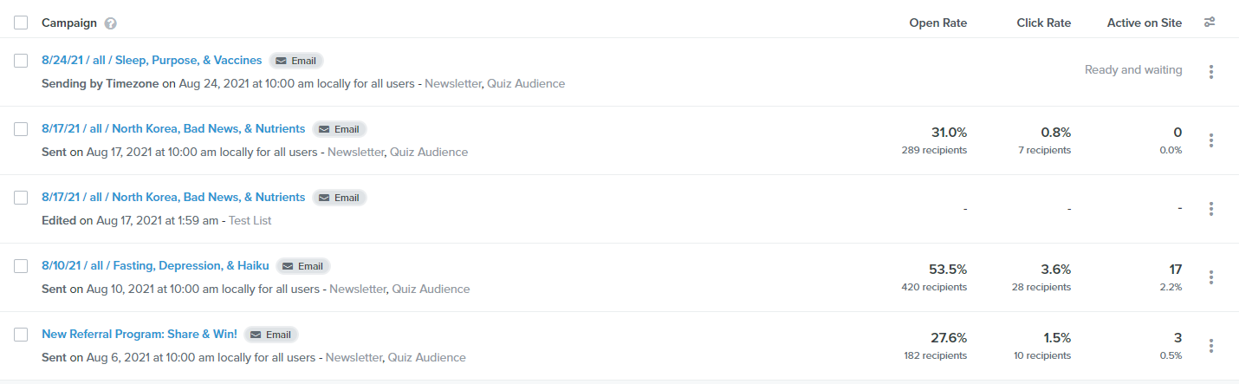Screen dimensions: 1239x384
Task: Open three-dot menu for edited North Korea draft
Action: 1210,209
